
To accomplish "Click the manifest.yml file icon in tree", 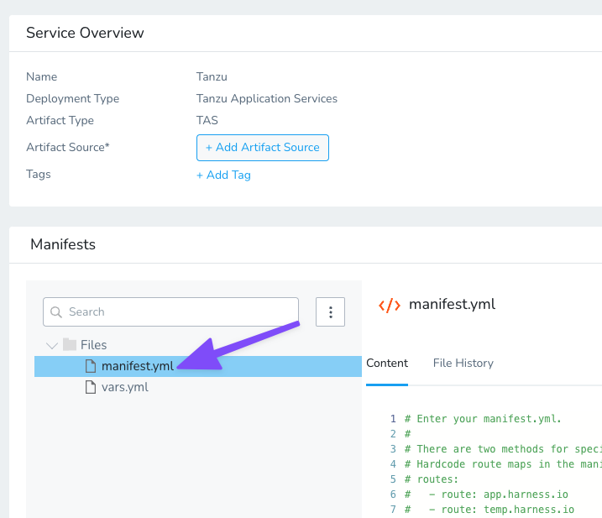I will [x=91, y=366].
